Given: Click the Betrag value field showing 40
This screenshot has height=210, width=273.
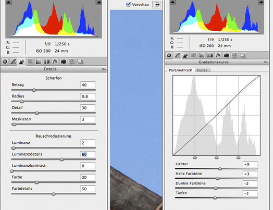Looking at the screenshot, I should point(88,85).
